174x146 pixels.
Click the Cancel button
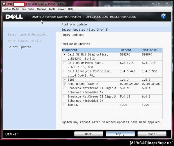pyautogui.click(x=152, y=134)
